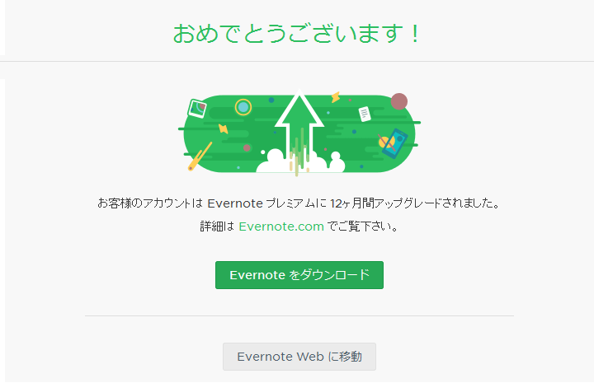This screenshot has height=383, width=594.
Task: Click the photo frame icon in banner
Action: point(197,108)
